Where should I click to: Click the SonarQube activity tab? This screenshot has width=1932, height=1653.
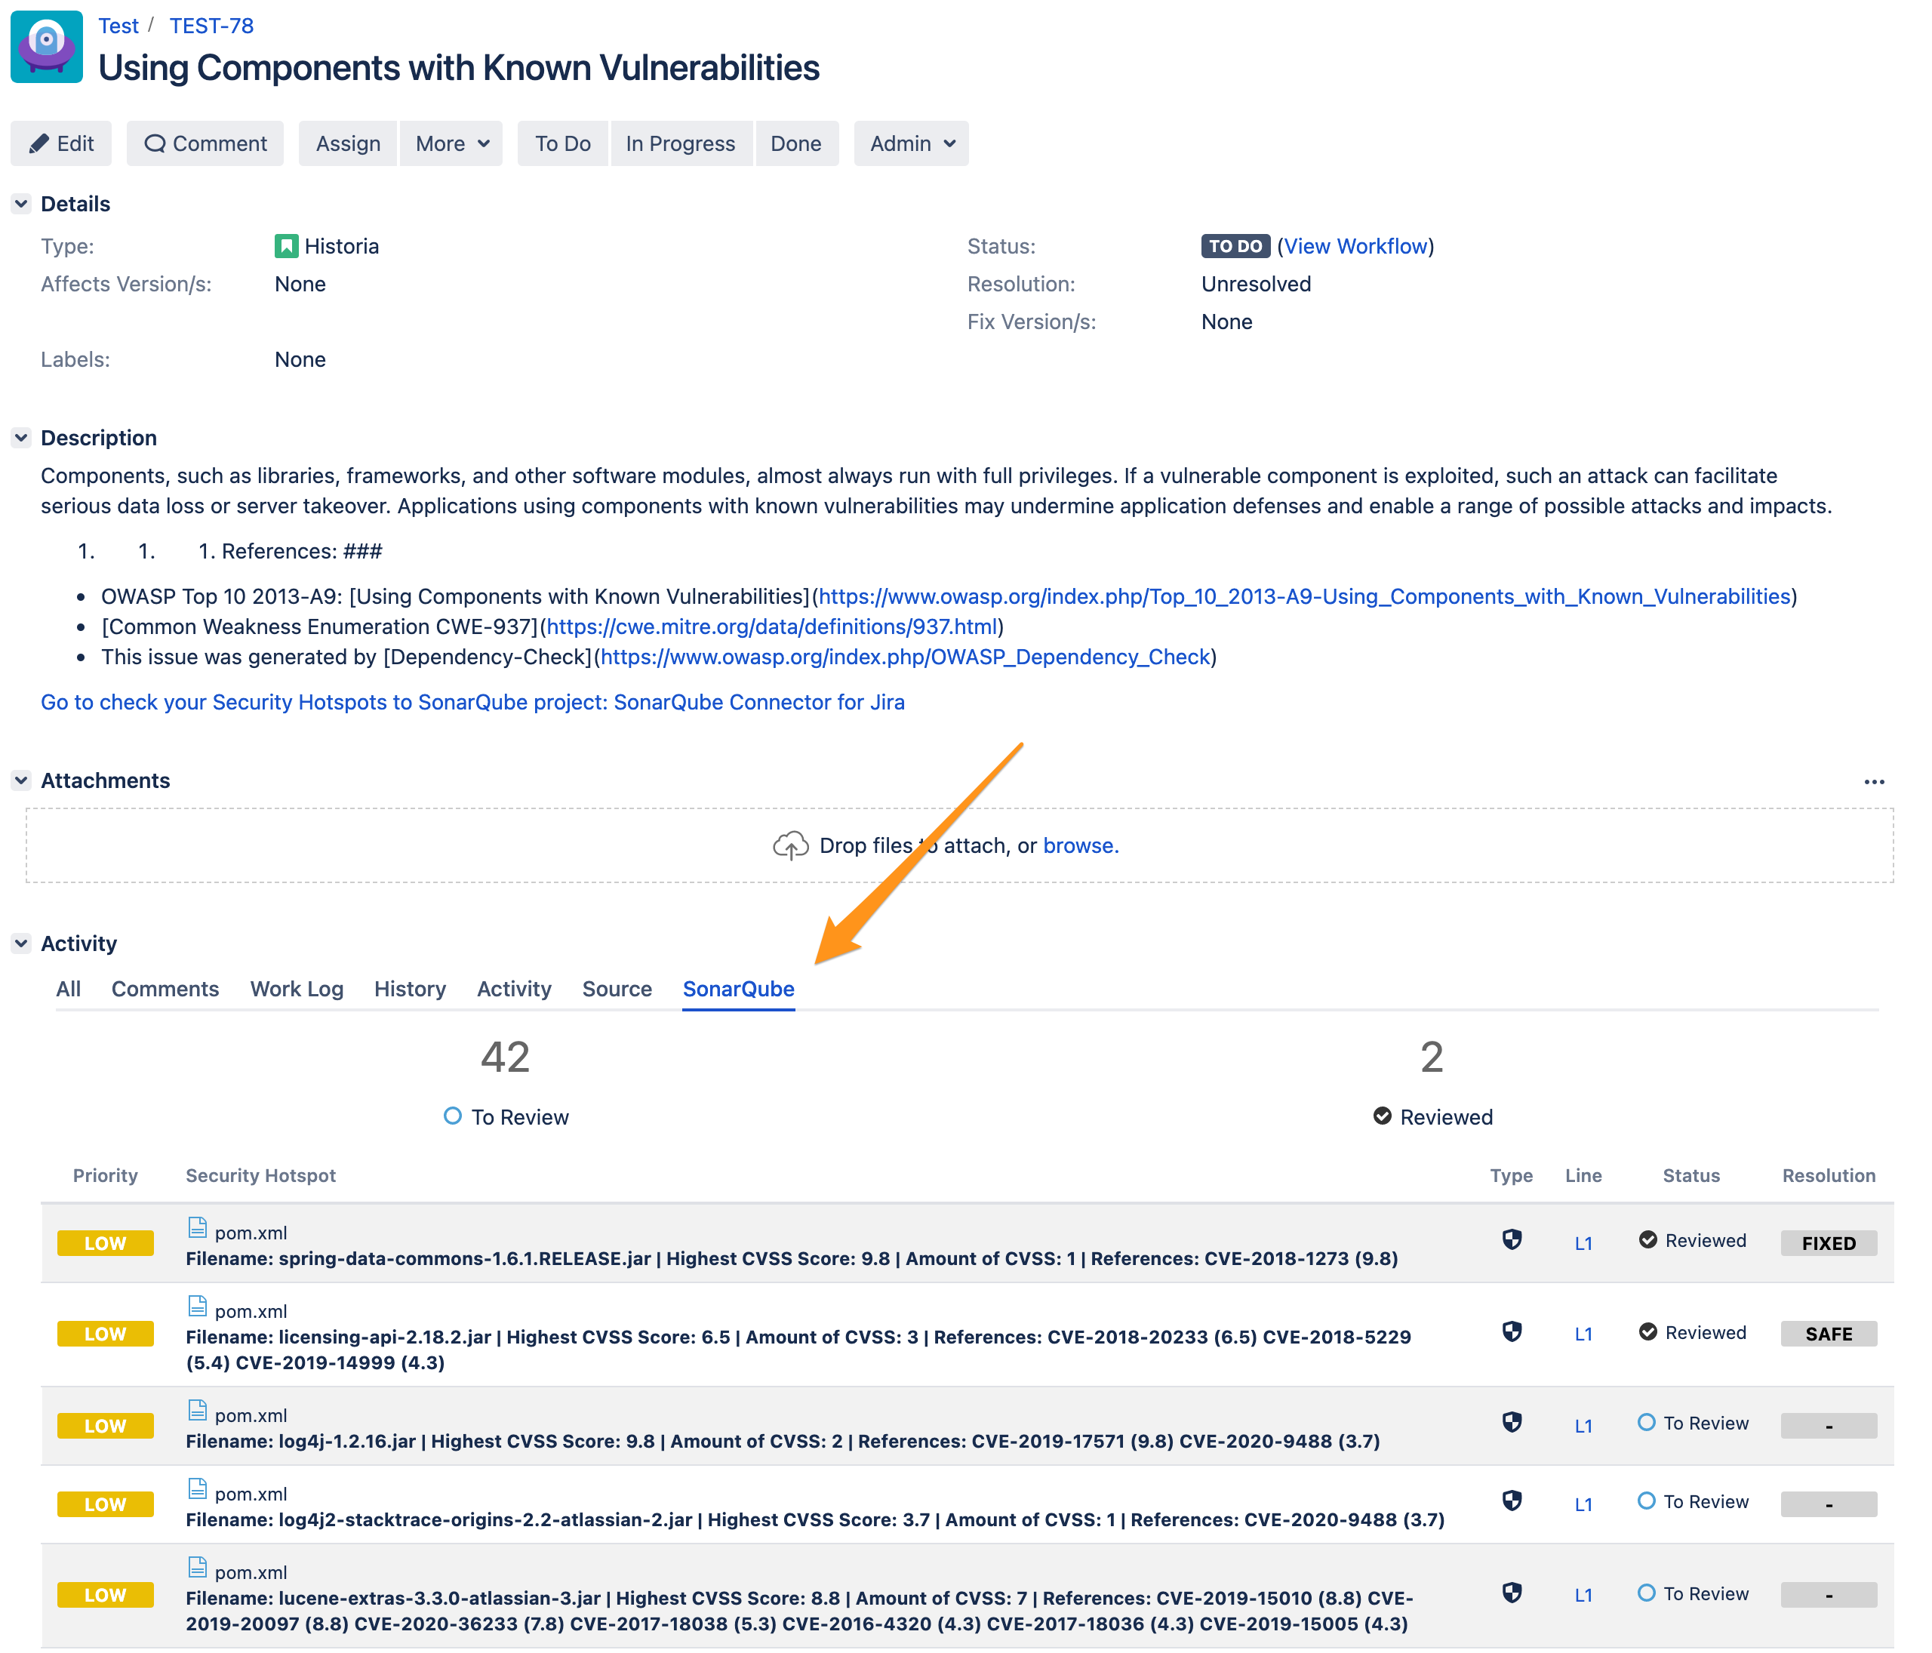[x=737, y=987]
